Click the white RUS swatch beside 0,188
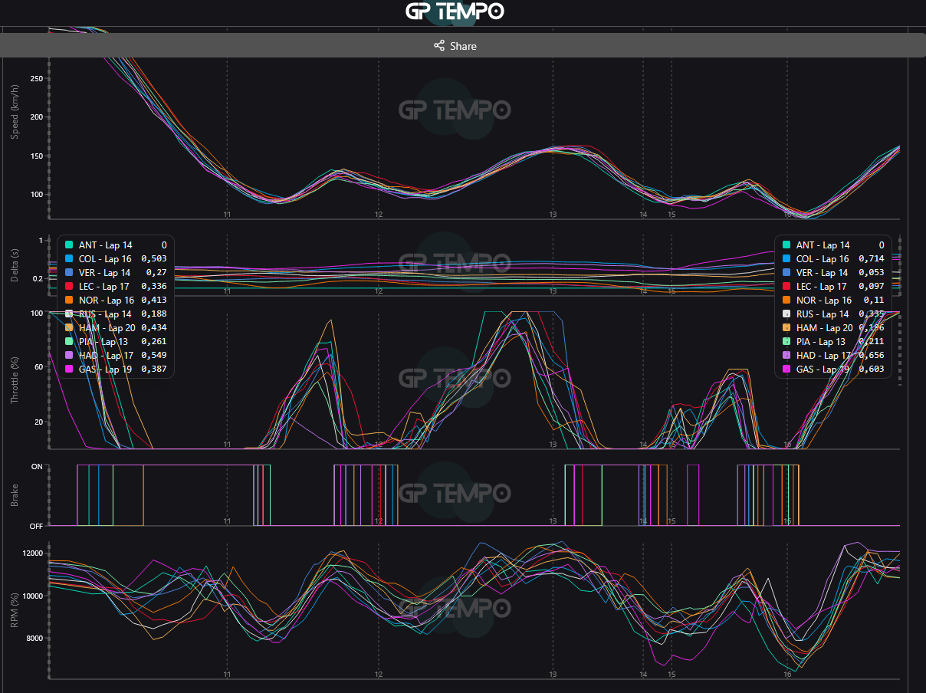The image size is (926, 693). (69, 314)
